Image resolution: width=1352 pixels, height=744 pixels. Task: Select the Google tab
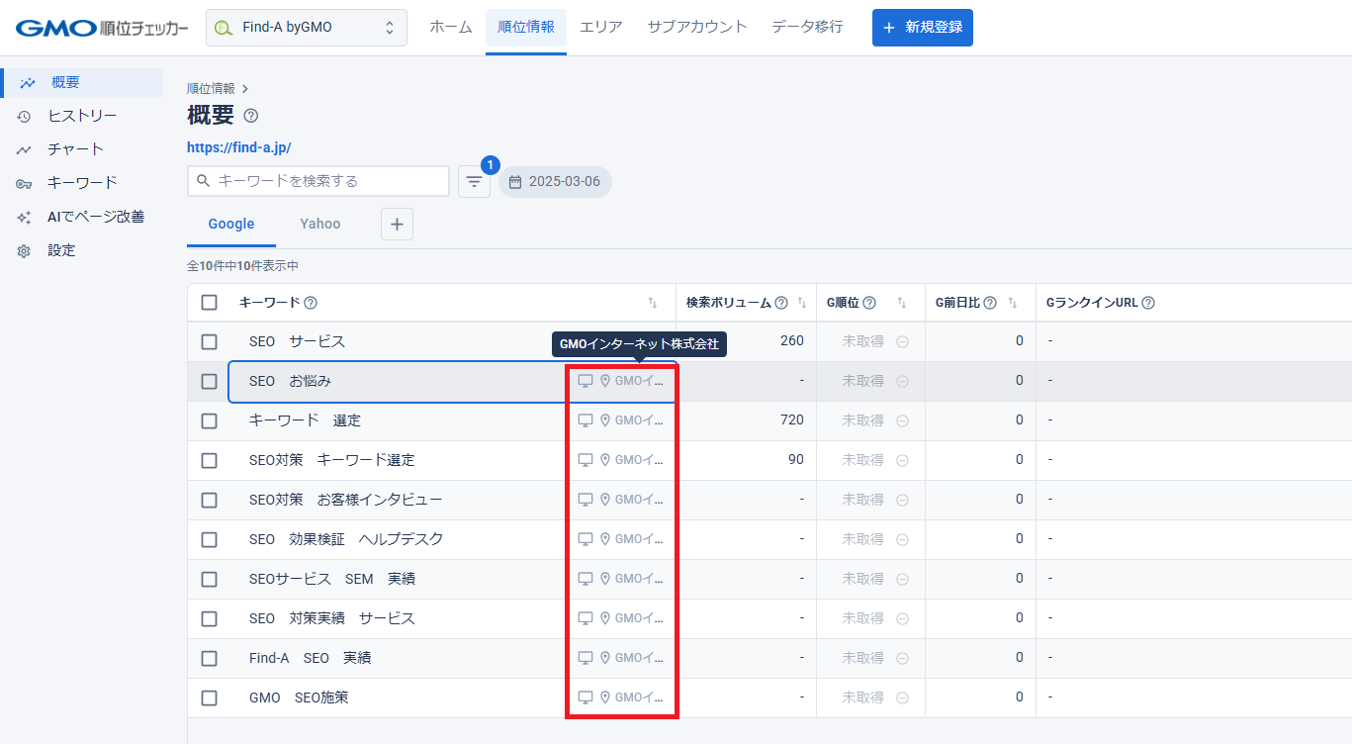click(231, 224)
